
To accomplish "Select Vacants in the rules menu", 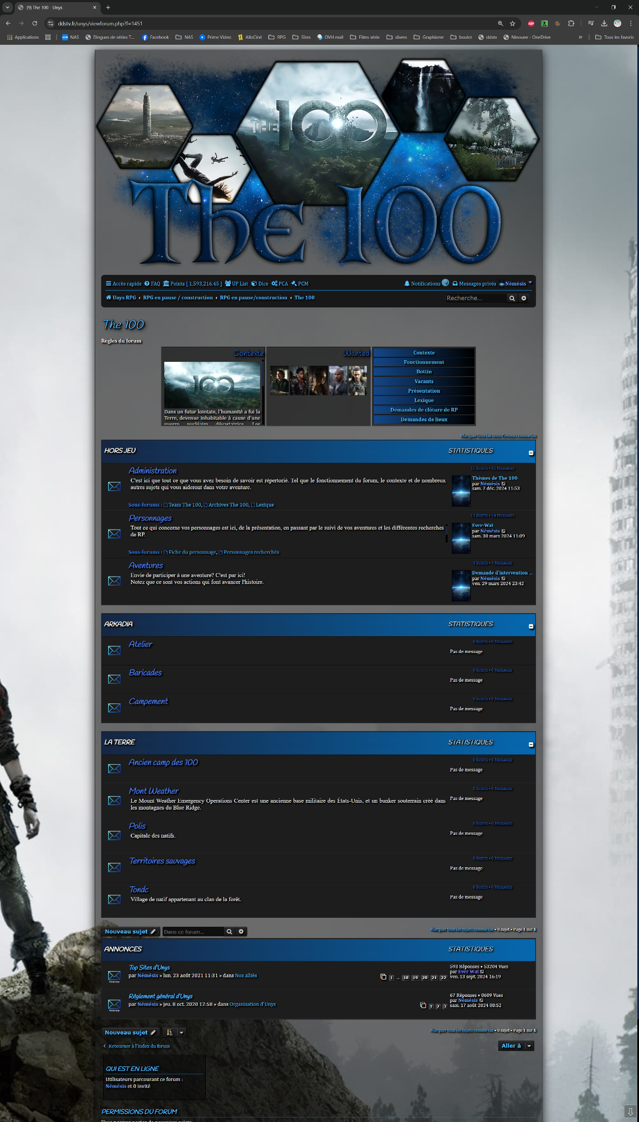I will coord(424,381).
